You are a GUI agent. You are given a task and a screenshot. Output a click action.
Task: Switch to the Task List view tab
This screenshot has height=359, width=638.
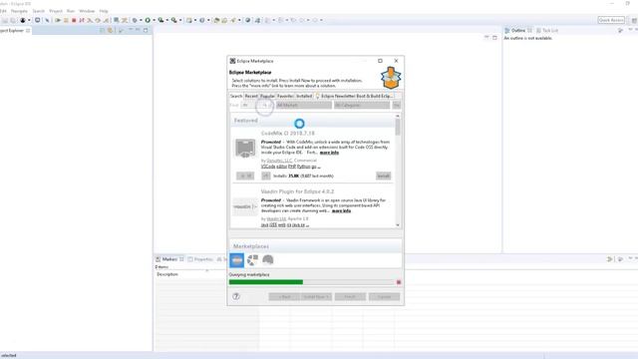click(x=547, y=31)
